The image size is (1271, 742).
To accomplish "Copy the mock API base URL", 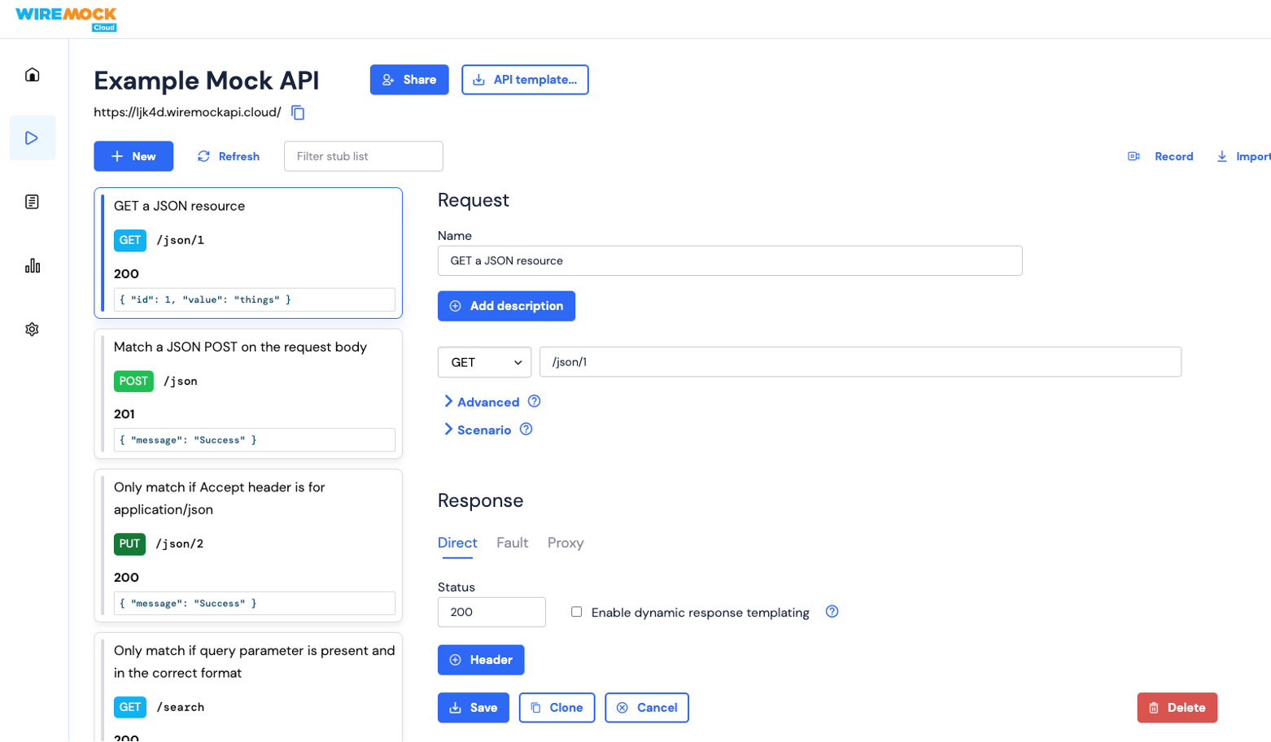I will pyautogui.click(x=298, y=112).
